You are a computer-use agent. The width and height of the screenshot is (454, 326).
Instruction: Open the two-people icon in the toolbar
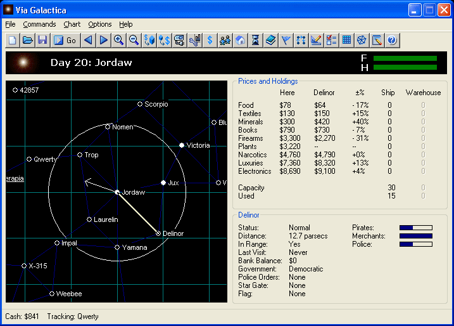(x=225, y=40)
